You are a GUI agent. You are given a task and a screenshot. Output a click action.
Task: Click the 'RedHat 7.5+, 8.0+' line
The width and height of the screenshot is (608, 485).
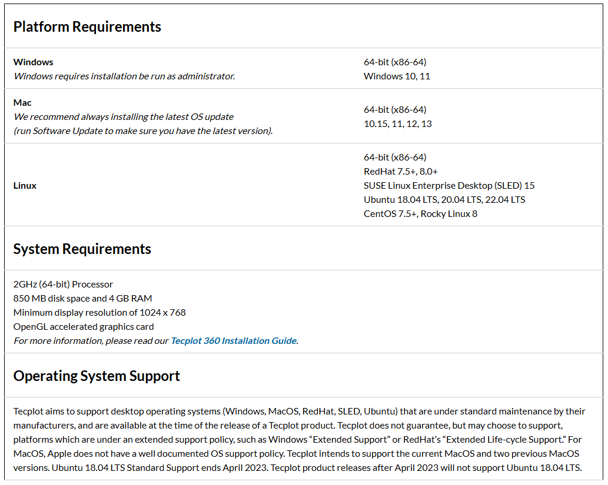click(401, 172)
